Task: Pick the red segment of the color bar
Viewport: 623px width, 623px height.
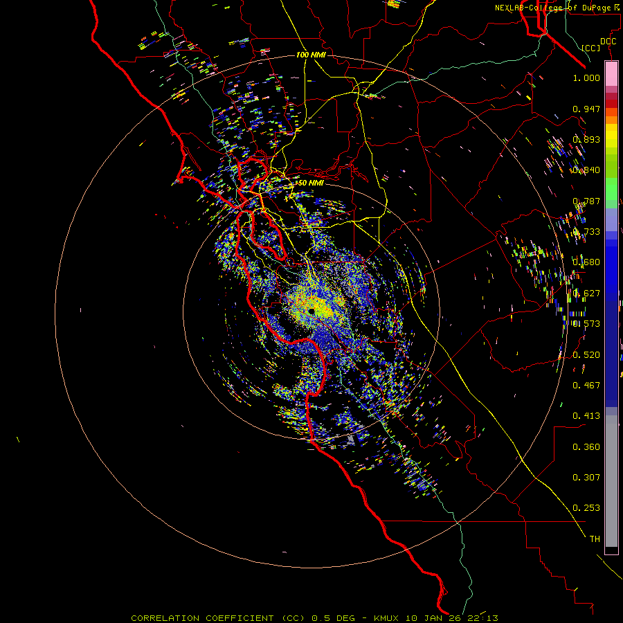Action: [611, 104]
